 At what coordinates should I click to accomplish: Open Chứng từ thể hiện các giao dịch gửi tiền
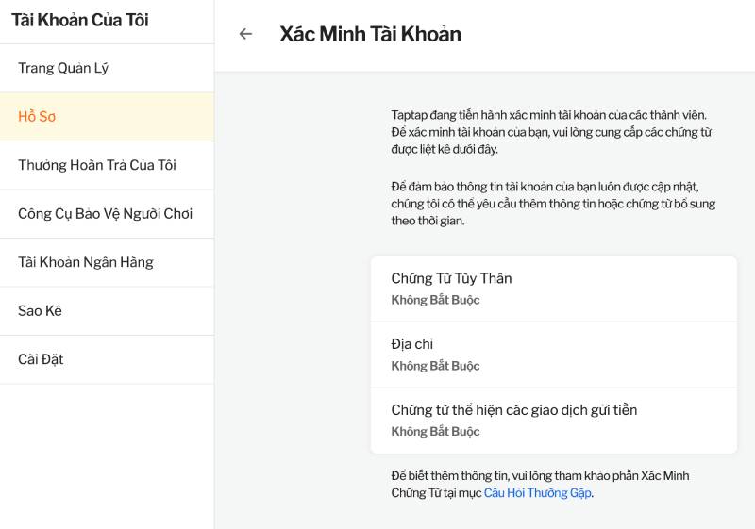point(553,421)
